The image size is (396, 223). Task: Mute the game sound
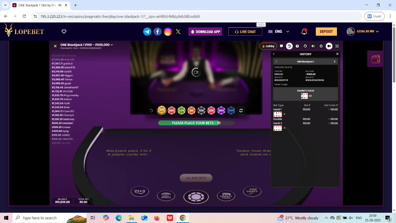click(313, 46)
